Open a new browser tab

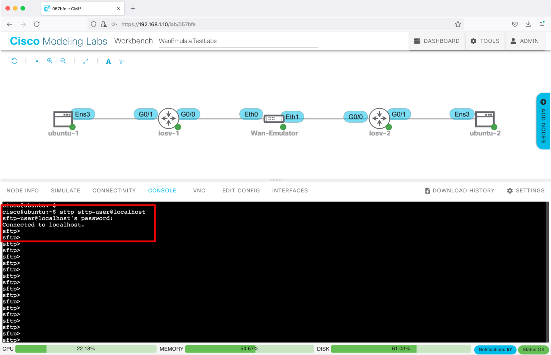[133, 8]
